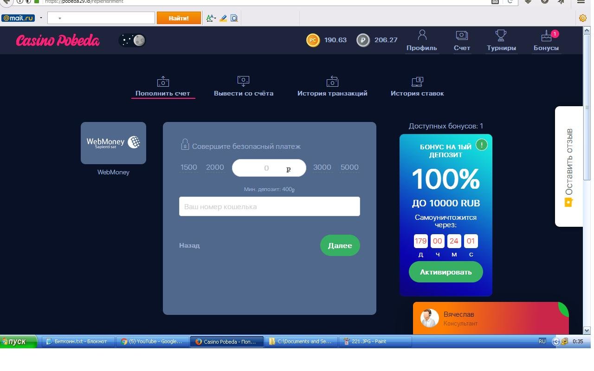This screenshot has width=594, height=371.
Task: Expand the search box dropdown in toolbar
Action: coord(60,19)
